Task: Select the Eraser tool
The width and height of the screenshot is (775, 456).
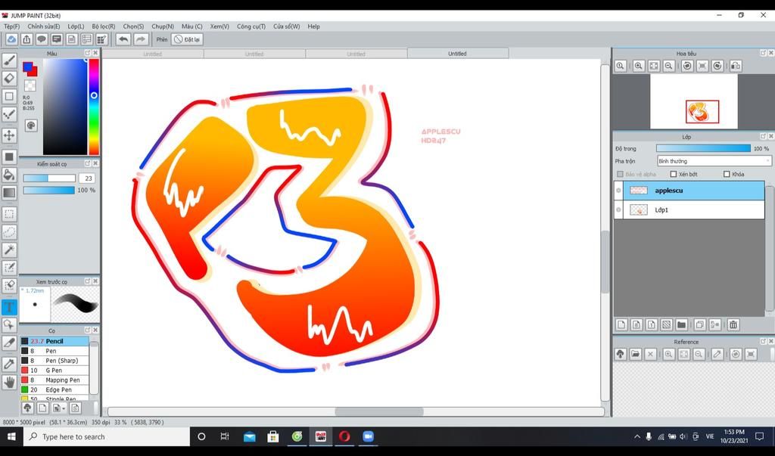Action: [9, 79]
